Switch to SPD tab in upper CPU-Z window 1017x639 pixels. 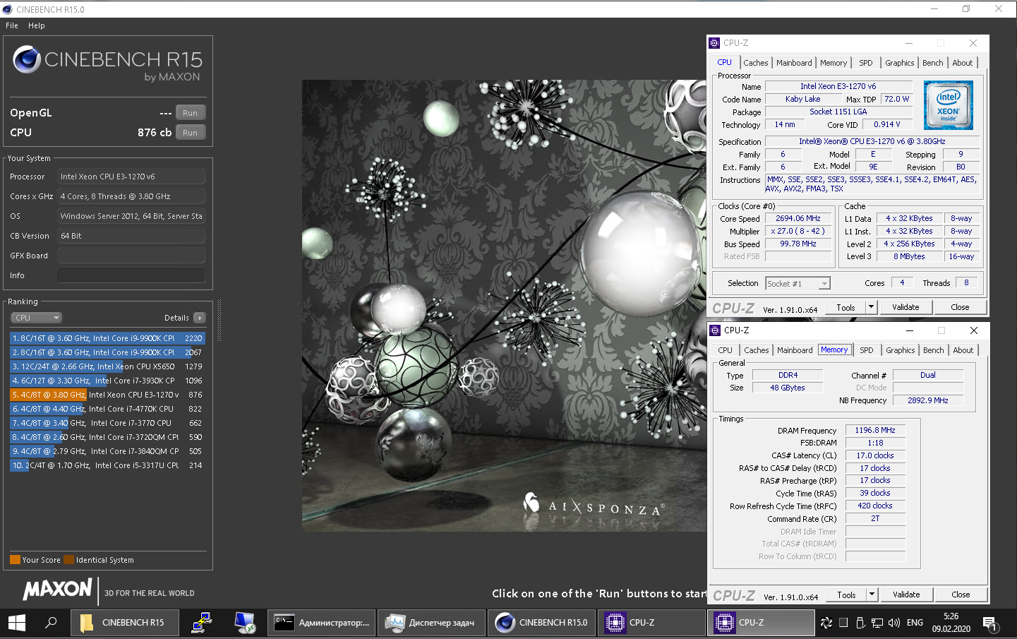pyautogui.click(x=866, y=63)
